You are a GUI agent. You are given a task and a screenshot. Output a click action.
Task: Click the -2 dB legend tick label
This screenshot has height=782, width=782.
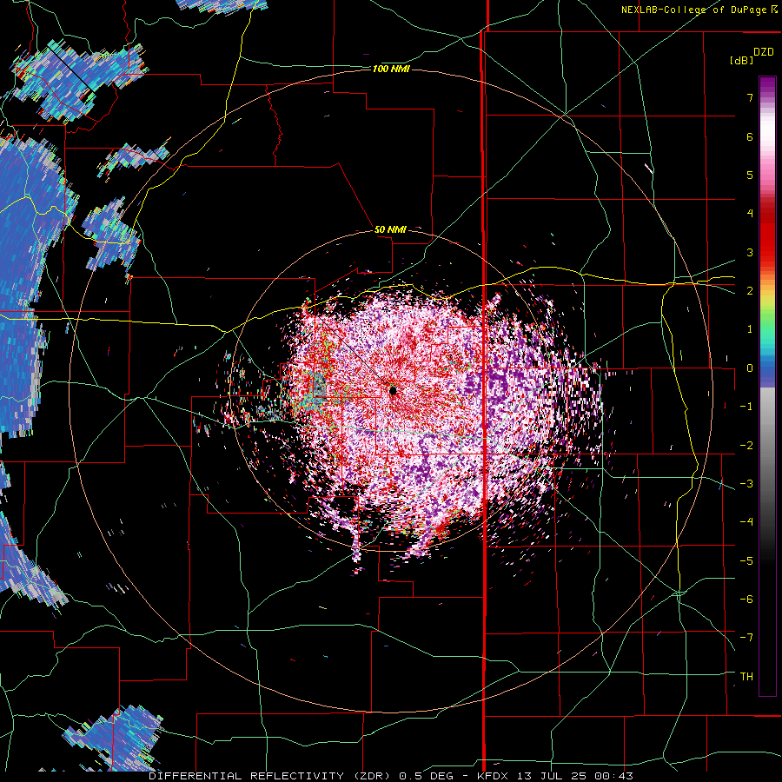pyautogui.click(x=746, y=446)
